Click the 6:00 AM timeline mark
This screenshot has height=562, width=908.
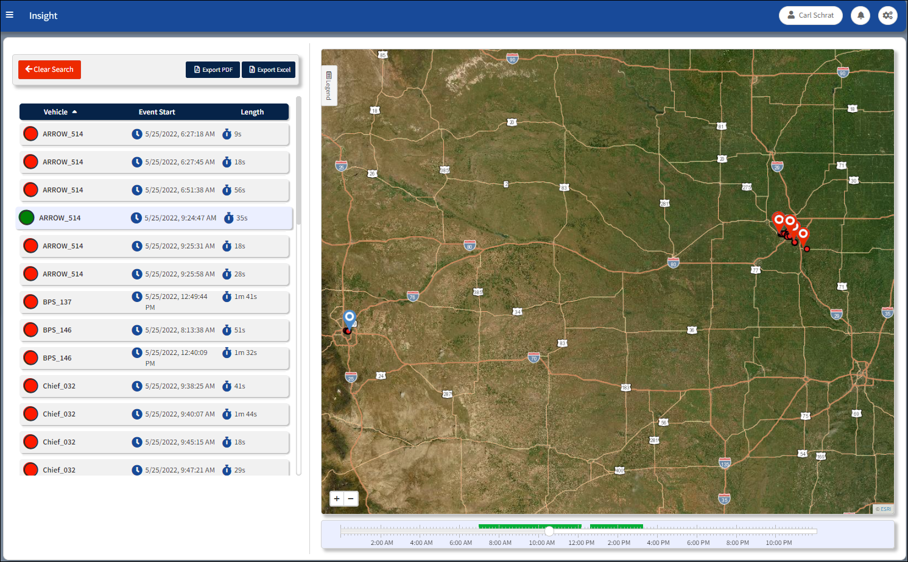(460, 543)
